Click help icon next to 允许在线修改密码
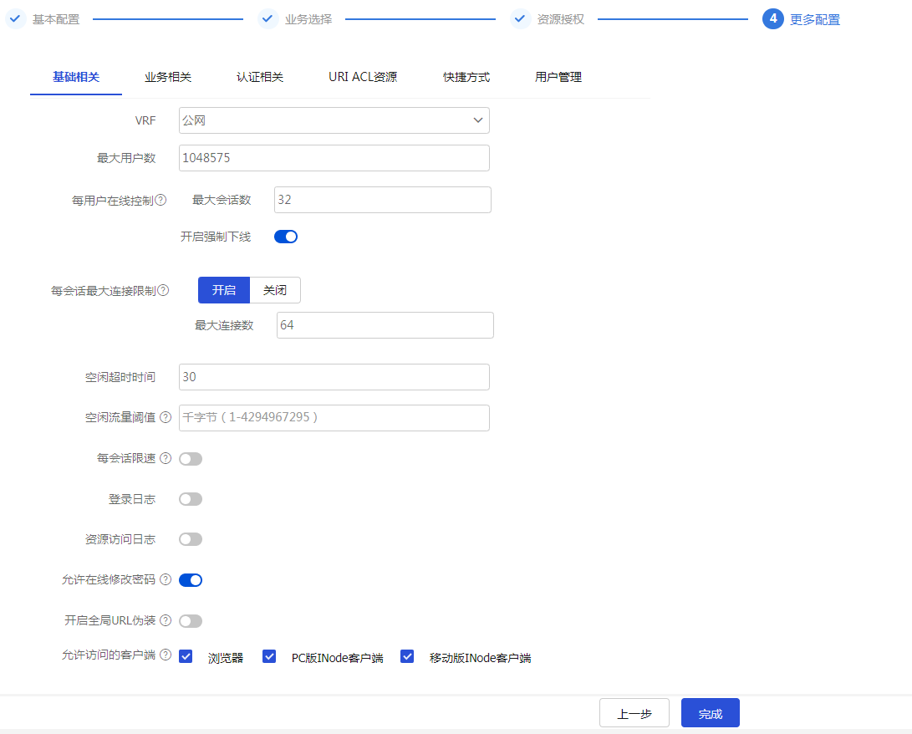This screenshot has height=734, width=912. 166,579
